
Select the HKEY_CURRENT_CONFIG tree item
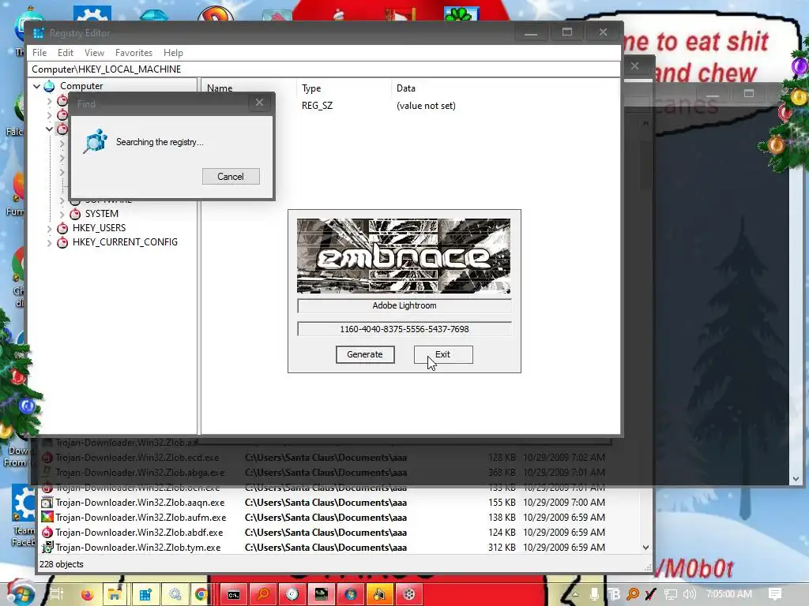coord(125,242)
